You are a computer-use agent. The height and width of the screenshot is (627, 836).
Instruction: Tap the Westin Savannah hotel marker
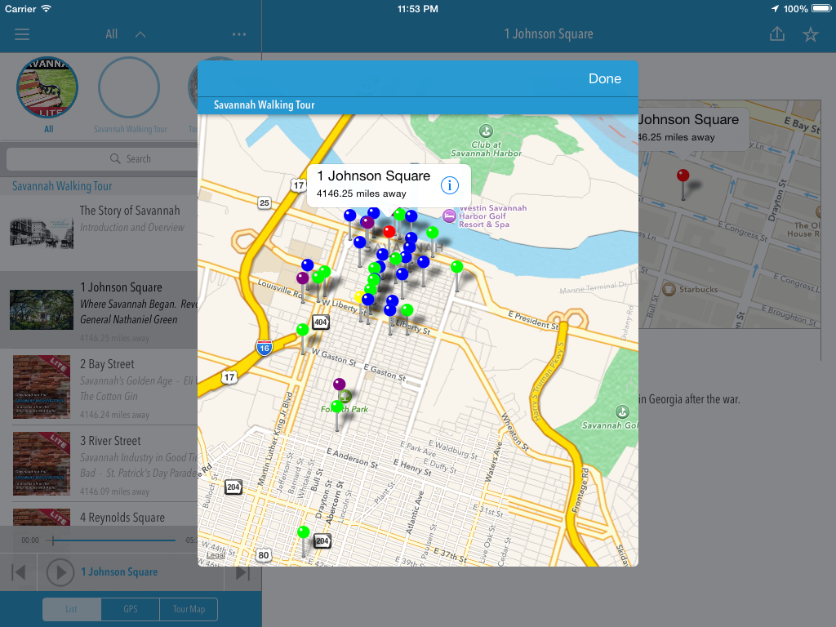pos(450,216)
